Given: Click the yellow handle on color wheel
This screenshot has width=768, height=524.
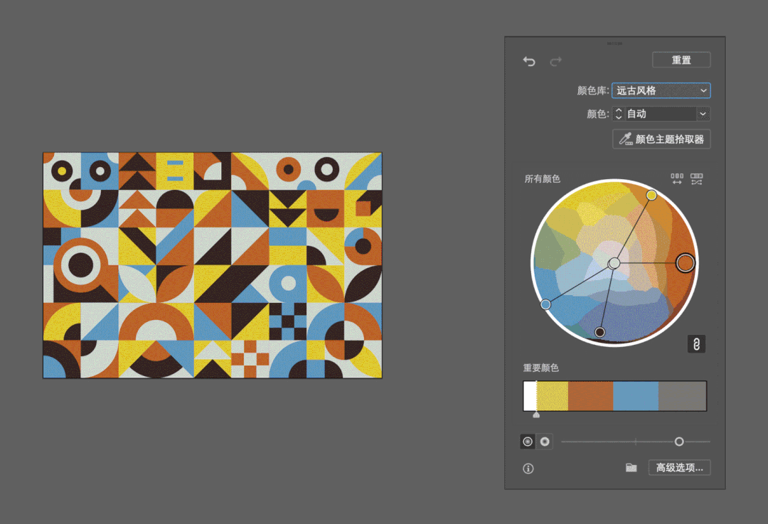Looking at the screenshot, I should (651, 195).
